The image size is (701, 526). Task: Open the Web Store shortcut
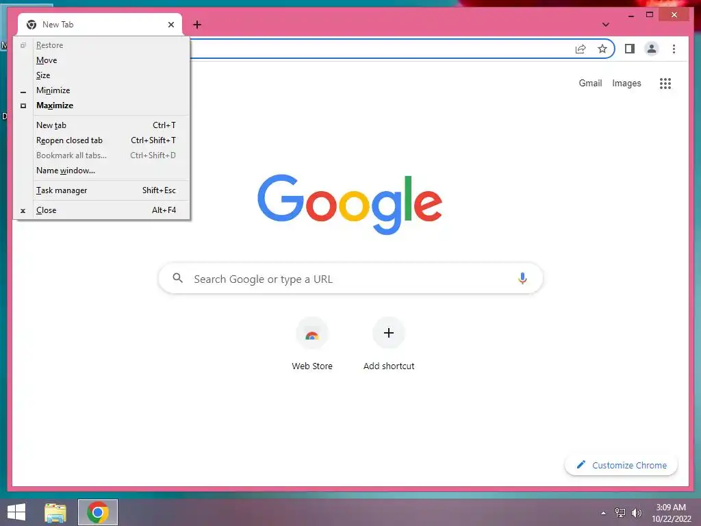pos(312,345)
